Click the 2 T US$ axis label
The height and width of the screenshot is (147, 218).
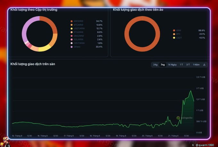tap(200, 88)
